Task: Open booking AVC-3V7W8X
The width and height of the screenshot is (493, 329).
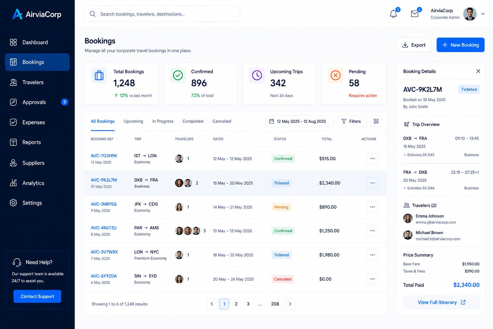Action: (104, 252)
